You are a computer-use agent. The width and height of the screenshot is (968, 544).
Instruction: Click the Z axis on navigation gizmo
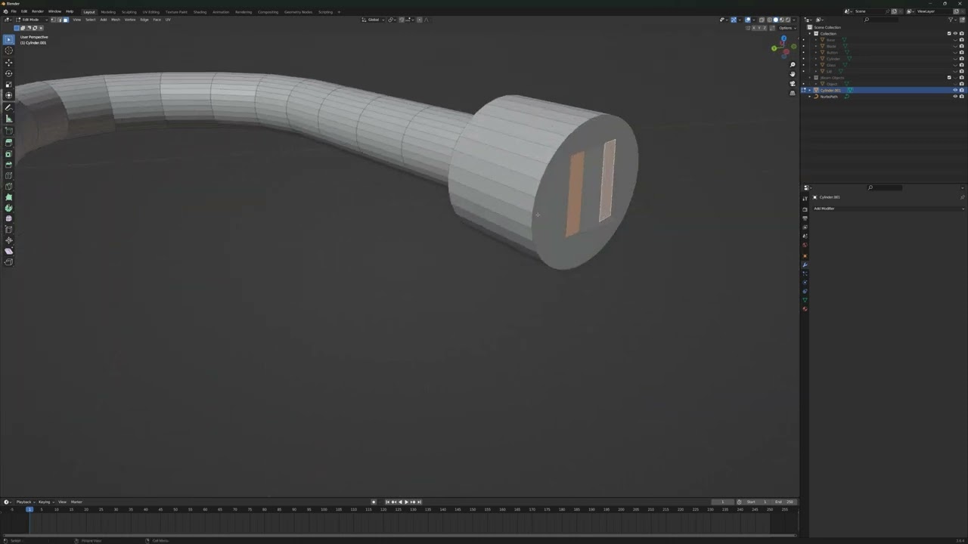click(783, 38)
